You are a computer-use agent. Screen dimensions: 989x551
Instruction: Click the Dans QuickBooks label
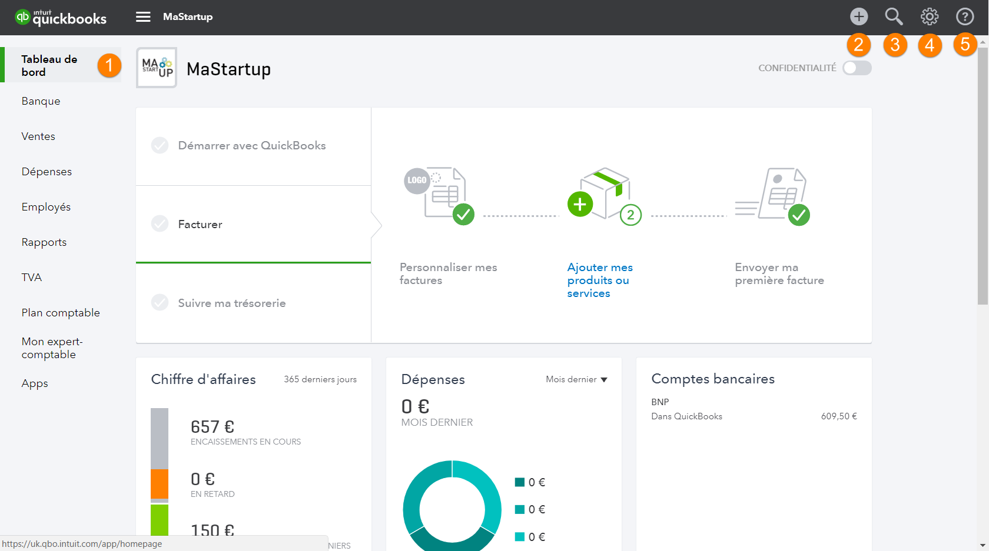click(x=686, y=416)
